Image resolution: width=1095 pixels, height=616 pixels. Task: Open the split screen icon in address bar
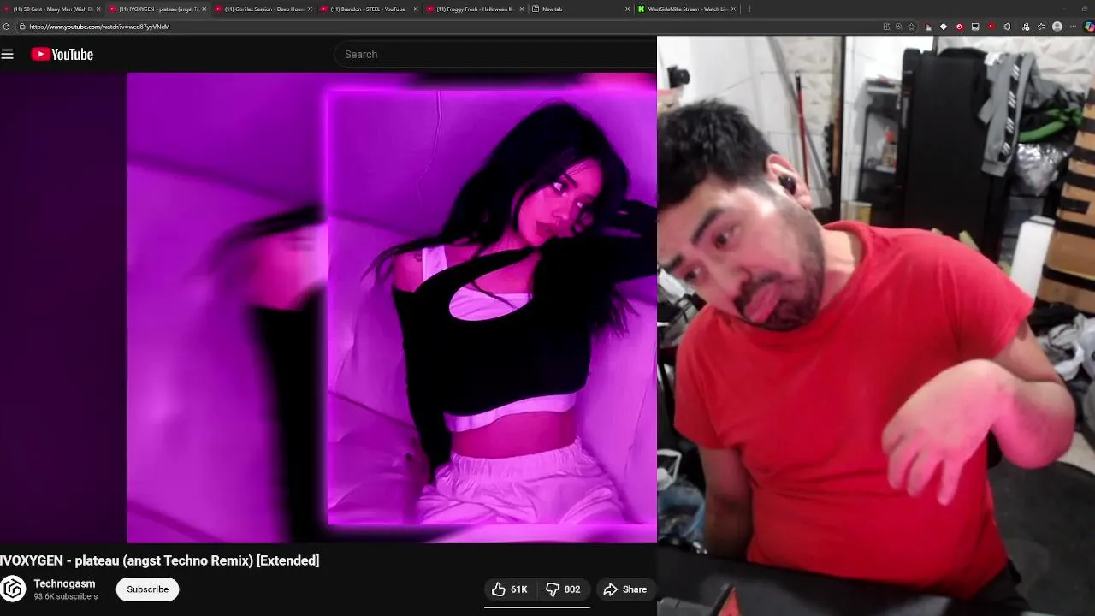tap(886, 27)
